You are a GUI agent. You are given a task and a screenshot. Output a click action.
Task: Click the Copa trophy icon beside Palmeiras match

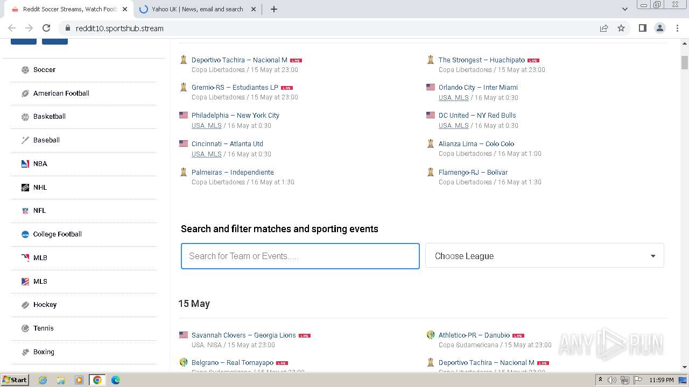[x=184, y=172]
